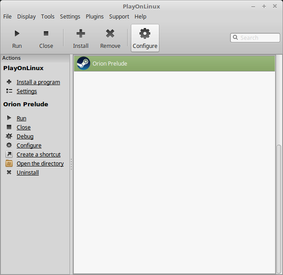
Task: Open the Settings menu in menu bar
Action: coord(70,17)
